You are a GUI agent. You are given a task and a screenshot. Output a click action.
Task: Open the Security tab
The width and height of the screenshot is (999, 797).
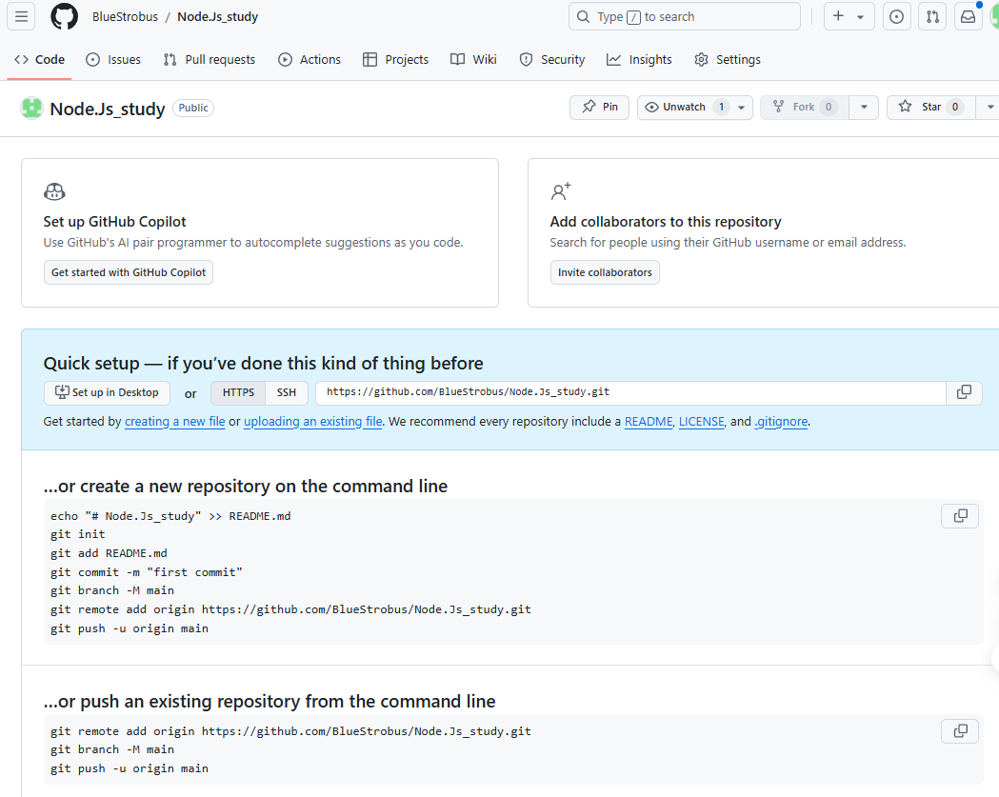tap(552, 59)
